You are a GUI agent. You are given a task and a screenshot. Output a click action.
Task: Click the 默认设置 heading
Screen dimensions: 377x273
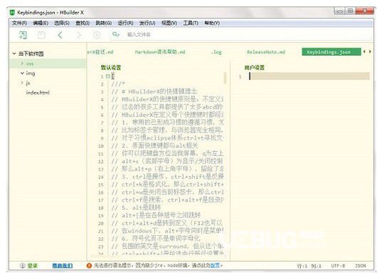pos(111,68)
